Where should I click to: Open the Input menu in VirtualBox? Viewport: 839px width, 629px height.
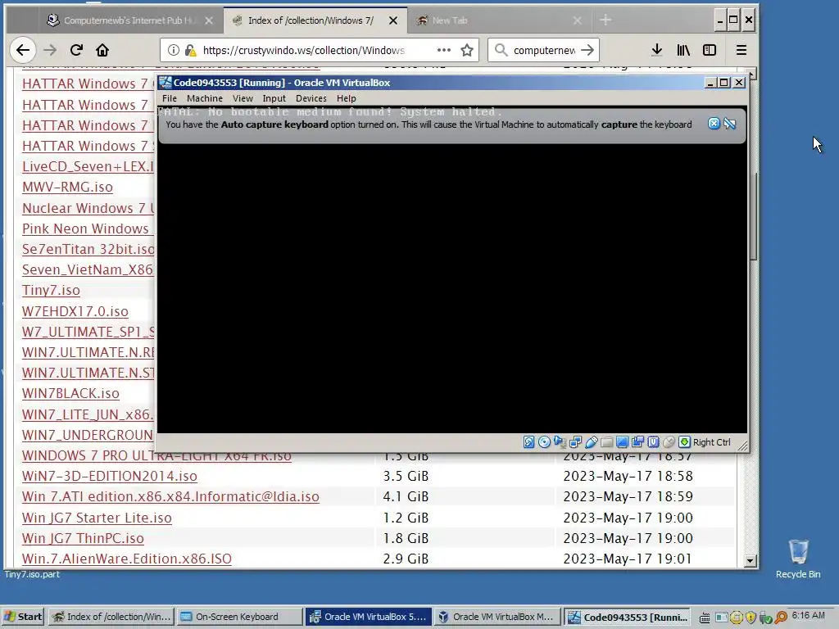(274, 98)
